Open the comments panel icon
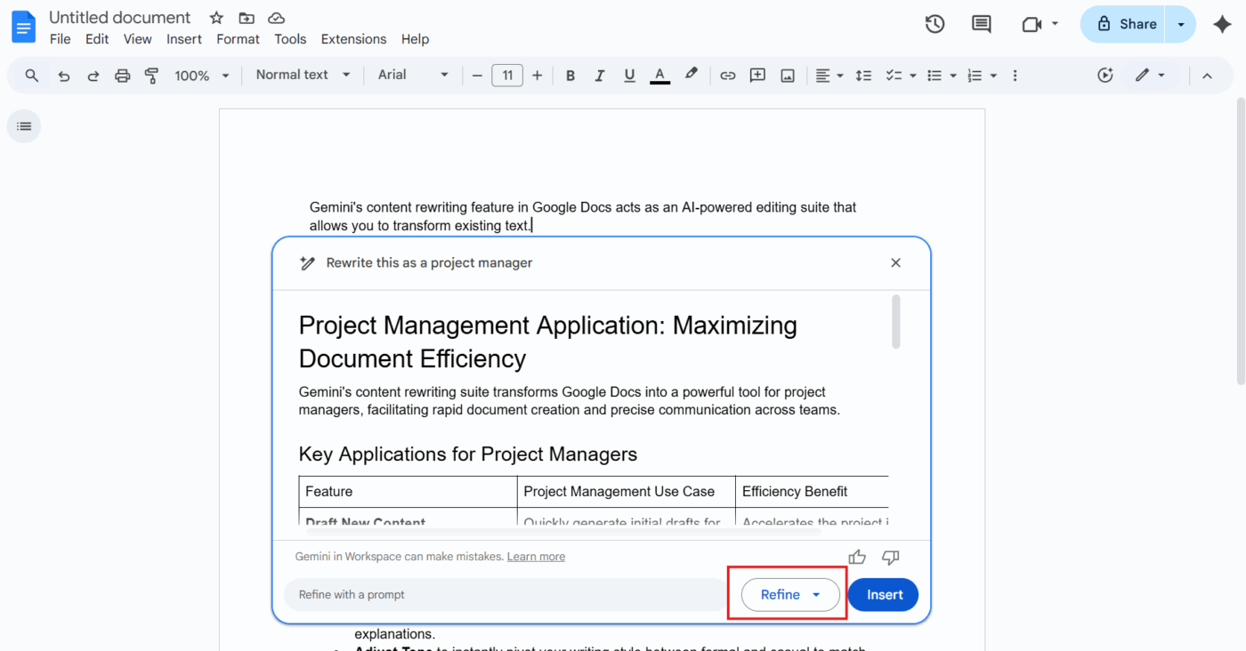Viewport: 1246px width, 651px height. pyautogui.click(x=981, y=24)
